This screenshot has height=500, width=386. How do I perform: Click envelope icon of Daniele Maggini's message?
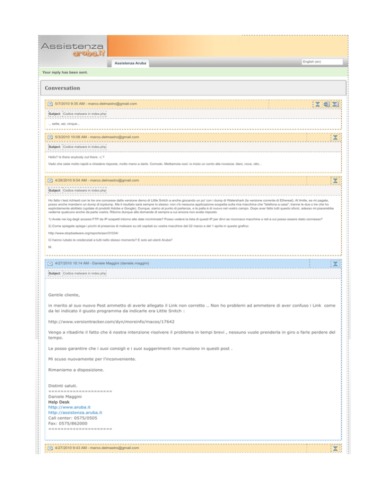[x=50, y=264]
